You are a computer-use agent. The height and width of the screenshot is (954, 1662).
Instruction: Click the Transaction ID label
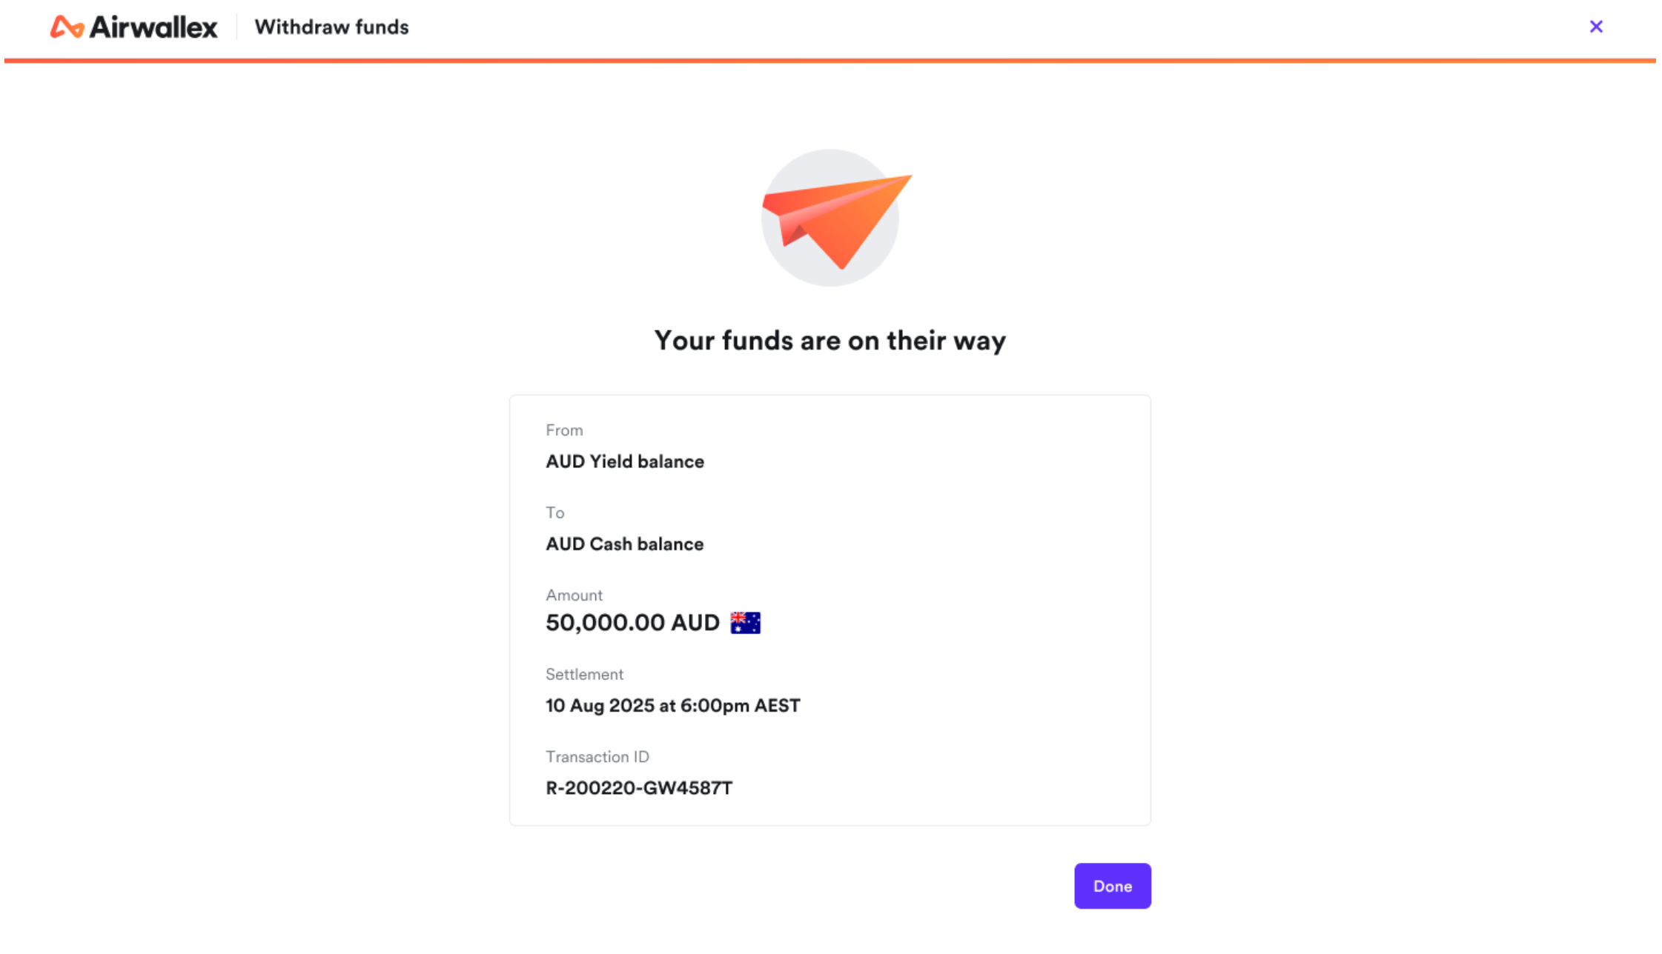pyautogui.click(x=597, y=757)
